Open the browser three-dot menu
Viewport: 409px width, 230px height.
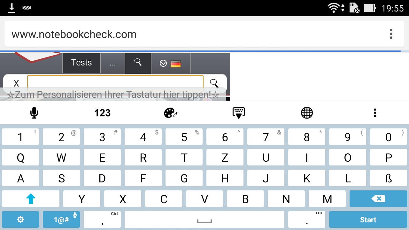391,34
